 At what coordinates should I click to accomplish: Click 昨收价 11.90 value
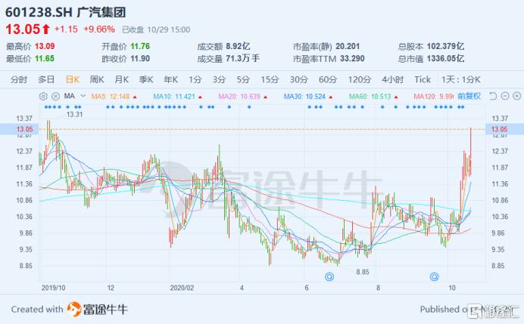pos(140,59)
